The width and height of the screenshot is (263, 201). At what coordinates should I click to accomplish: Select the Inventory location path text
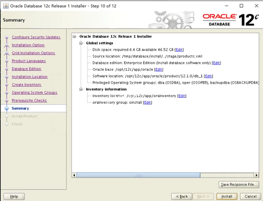[x=151, y=96]
